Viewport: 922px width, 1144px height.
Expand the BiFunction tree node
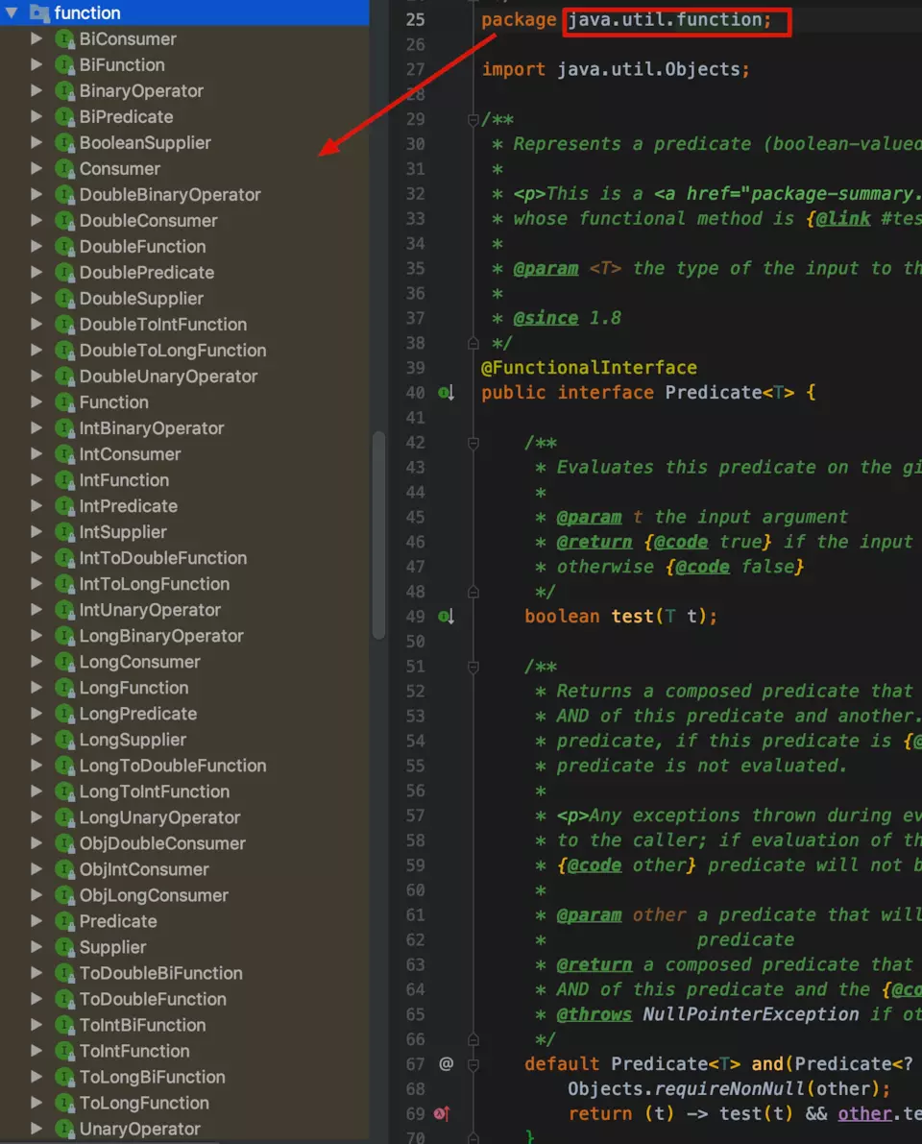pyautogui.click(x=36, y=65)
